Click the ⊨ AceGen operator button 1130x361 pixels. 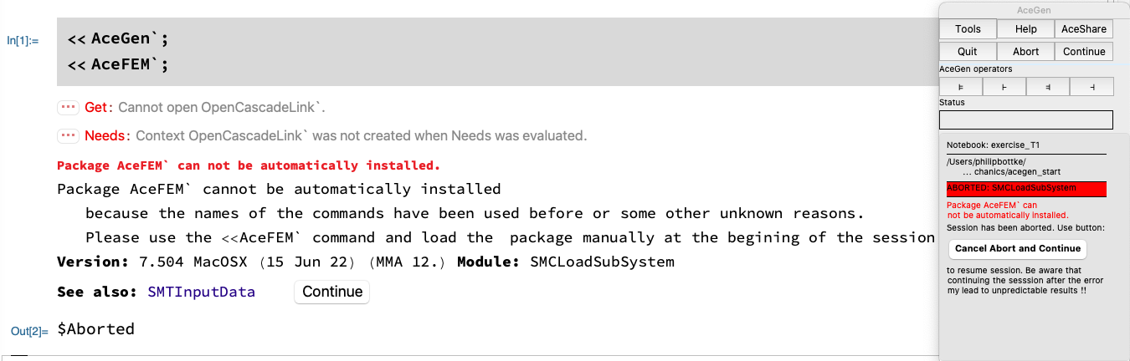pyautogui.click(x=961, y=87)
